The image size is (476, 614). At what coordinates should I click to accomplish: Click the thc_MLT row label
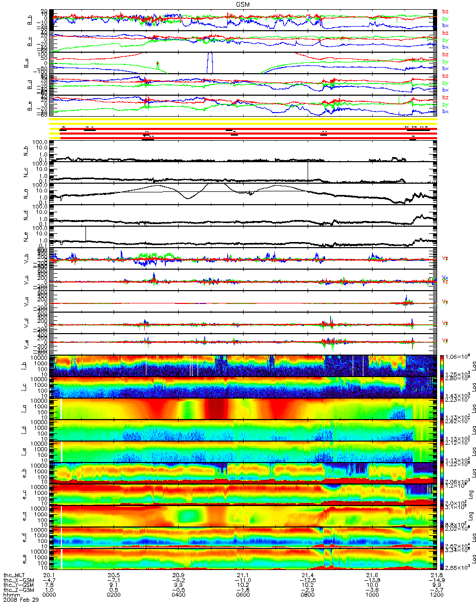click(13, 576)
